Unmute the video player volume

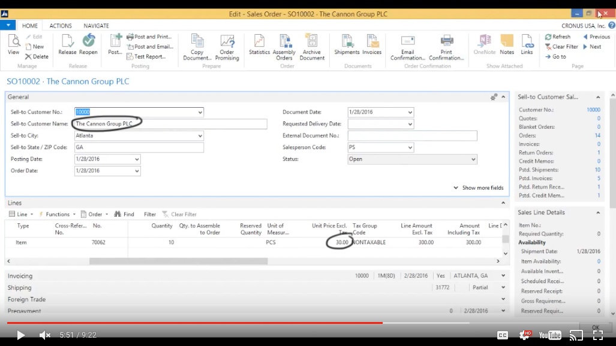45,335
